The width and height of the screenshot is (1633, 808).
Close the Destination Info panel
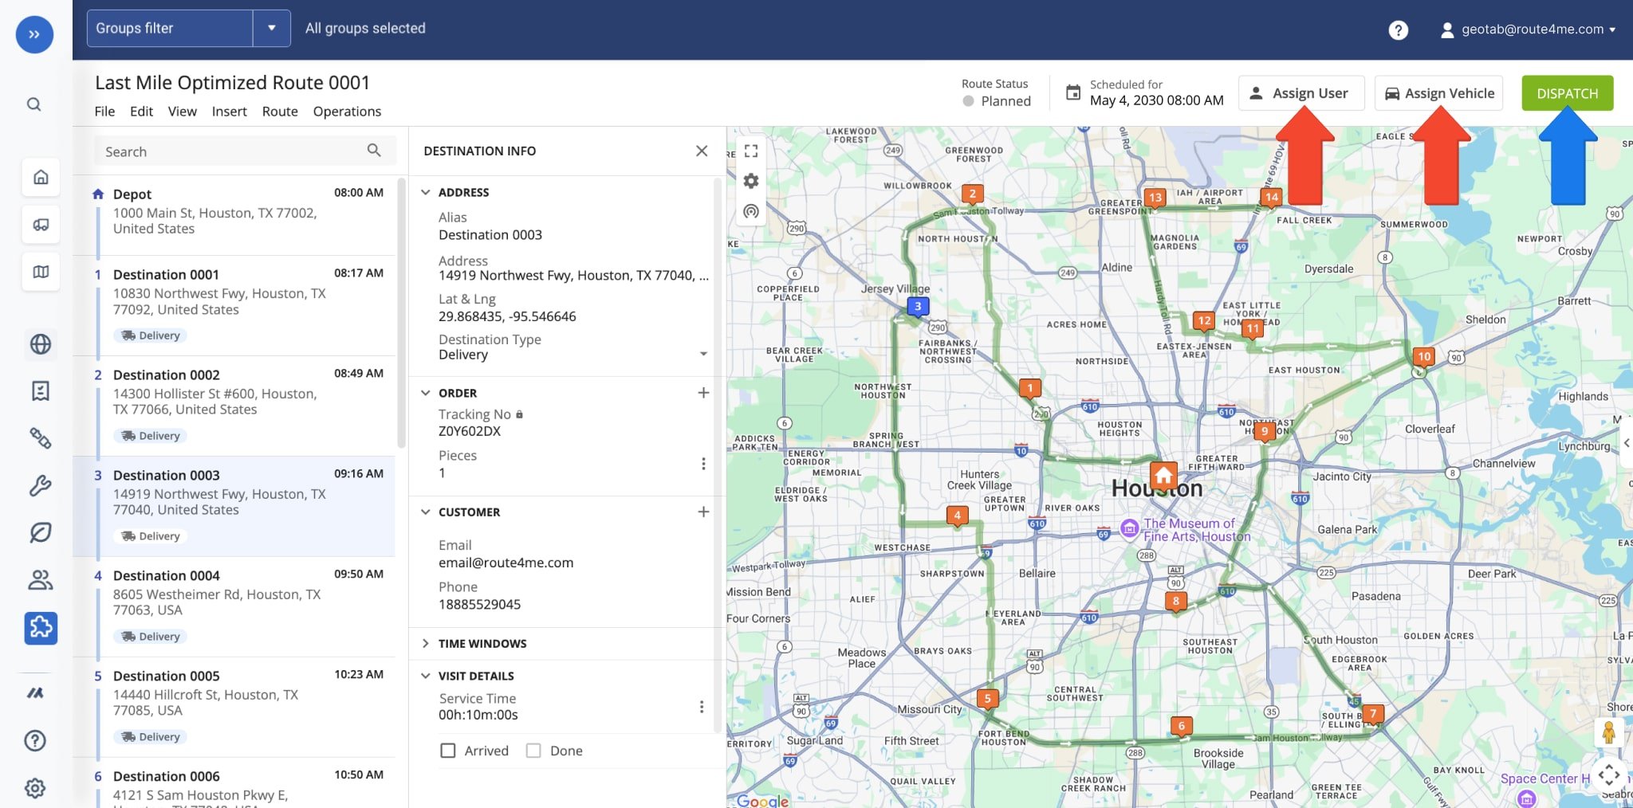tap(702, 151)
